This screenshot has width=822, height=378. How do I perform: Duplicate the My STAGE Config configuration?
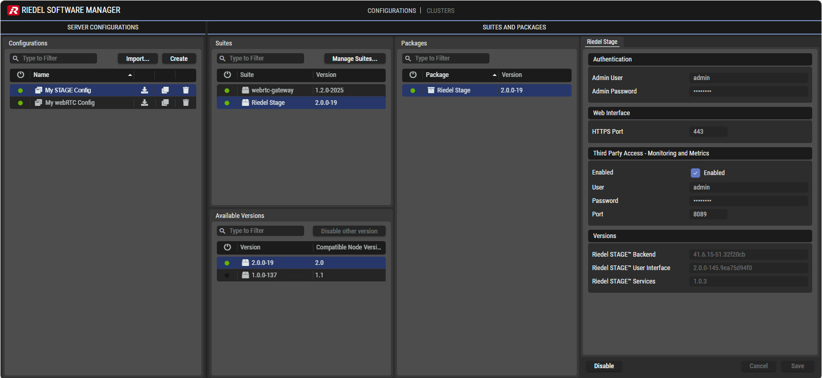(x=165, y=90)
